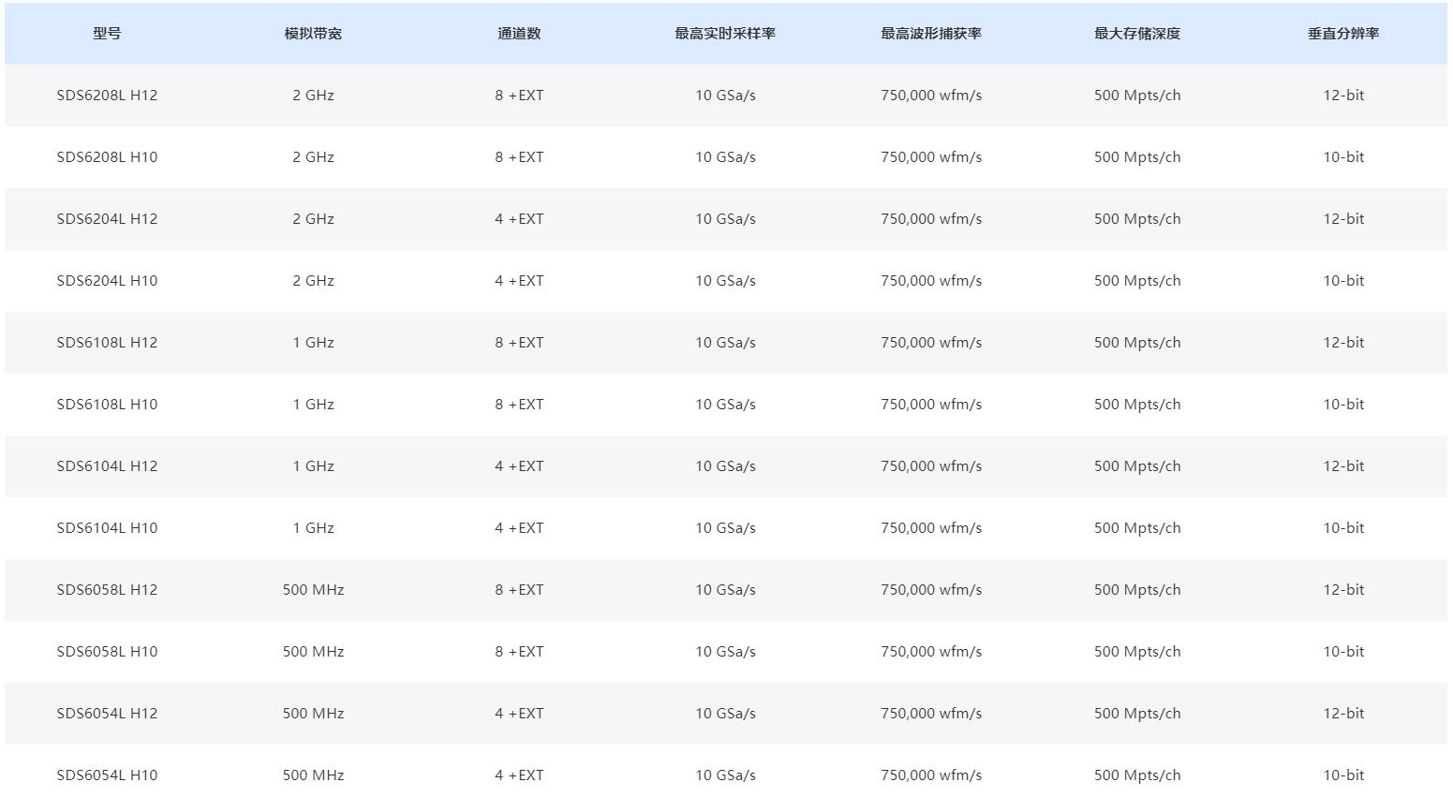Click 12-bit resolution in SDS6204L H12 row
Viewport: 1453px width, 812px height.
(1343, 219)
